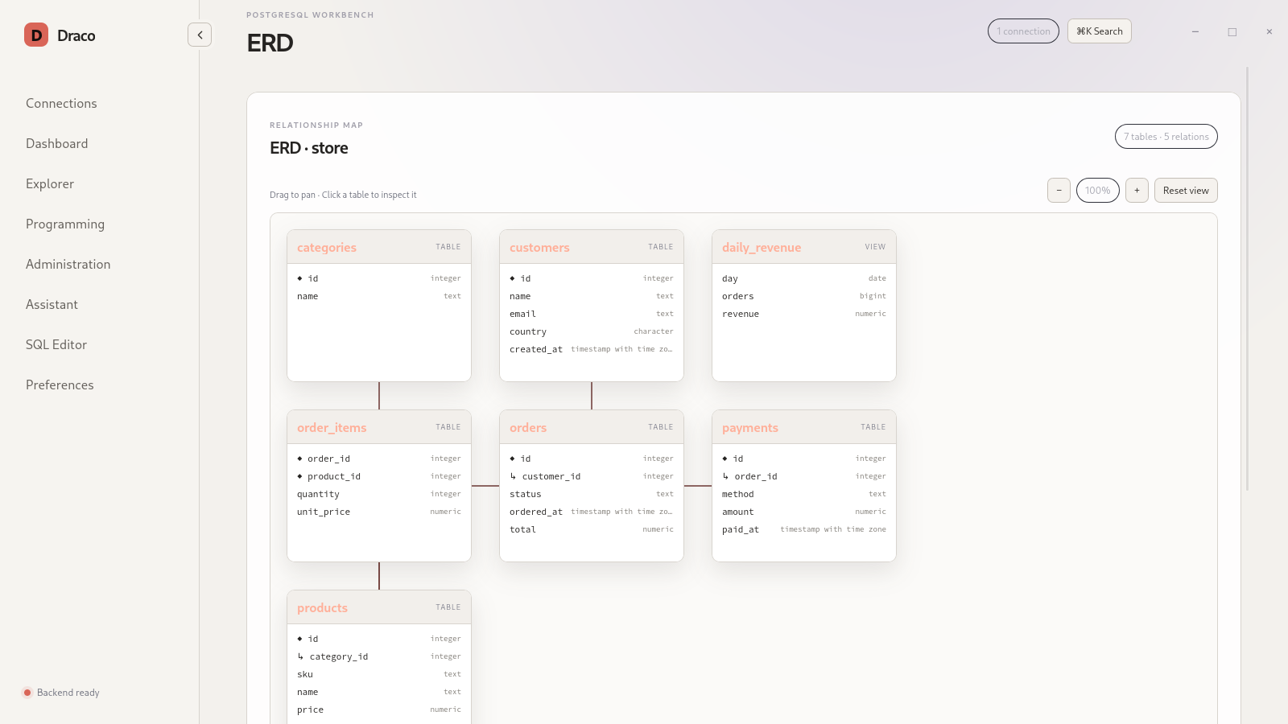Screen dimensions: 1288x724
Task: Select the customer_id foreign key in orders
Action: click(592, 476)
